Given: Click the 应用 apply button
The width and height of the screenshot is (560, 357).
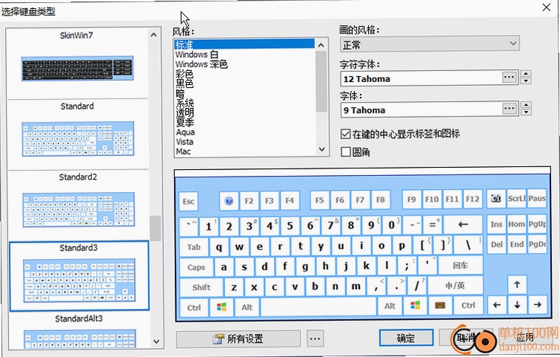Looking at the screenshot, I should (525, 338).
